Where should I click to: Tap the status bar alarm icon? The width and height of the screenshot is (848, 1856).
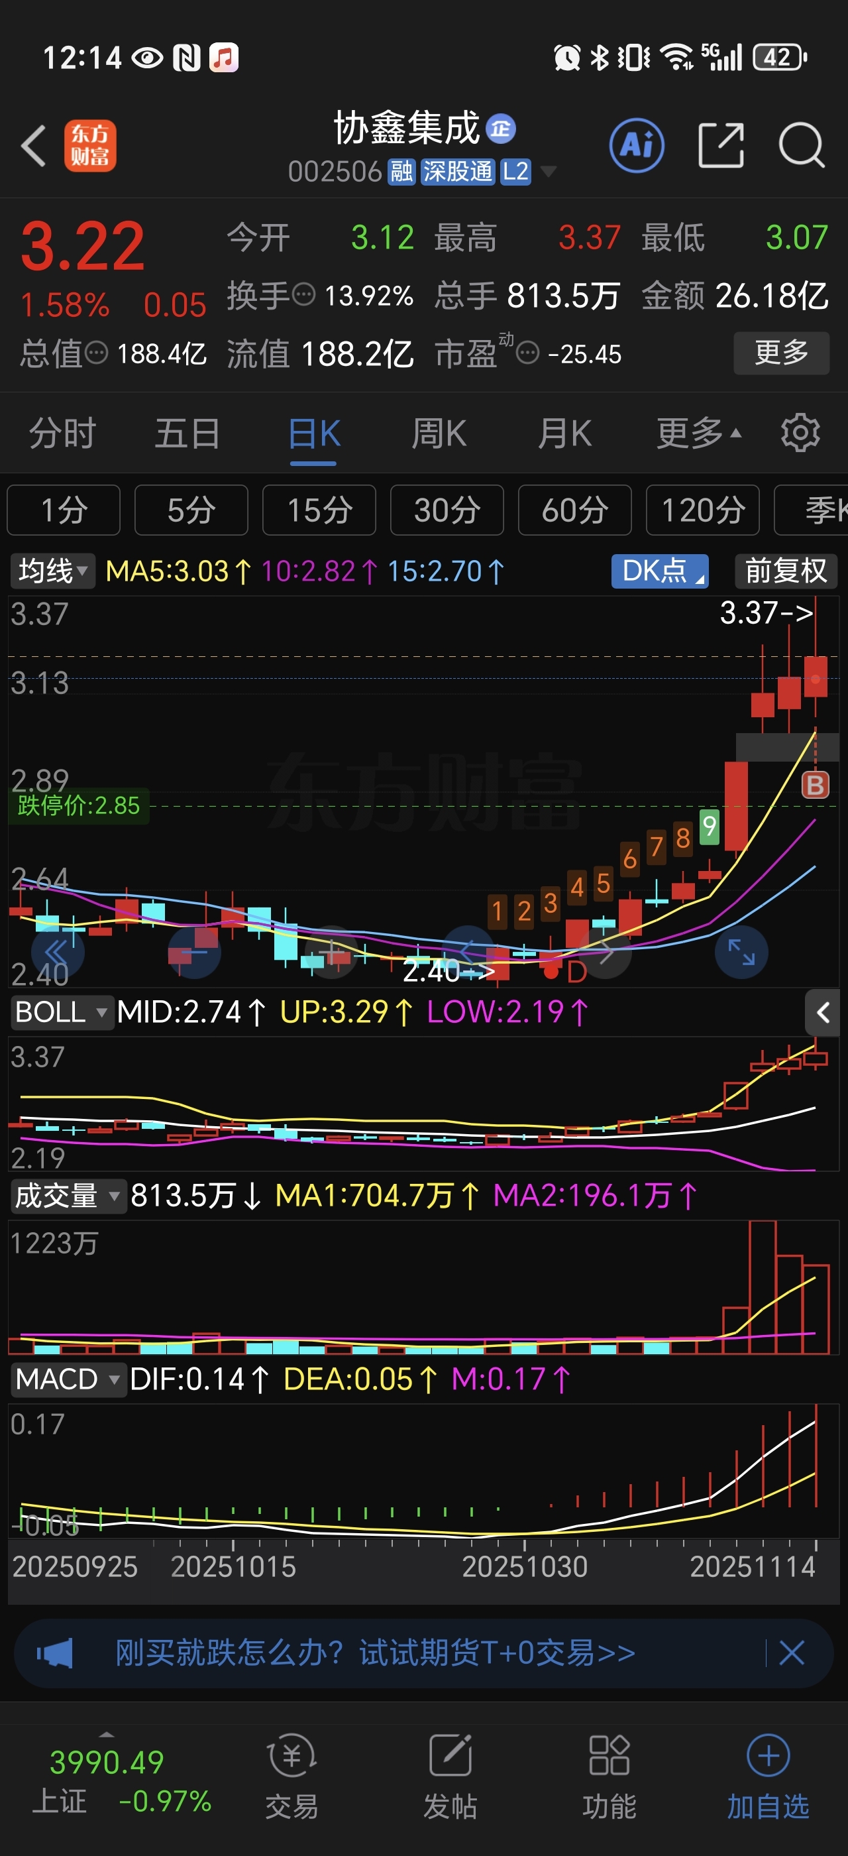[566, 57]
